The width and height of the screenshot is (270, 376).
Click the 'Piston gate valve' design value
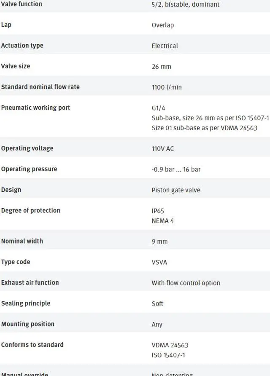pyautogui.click(x=176, y=190)
